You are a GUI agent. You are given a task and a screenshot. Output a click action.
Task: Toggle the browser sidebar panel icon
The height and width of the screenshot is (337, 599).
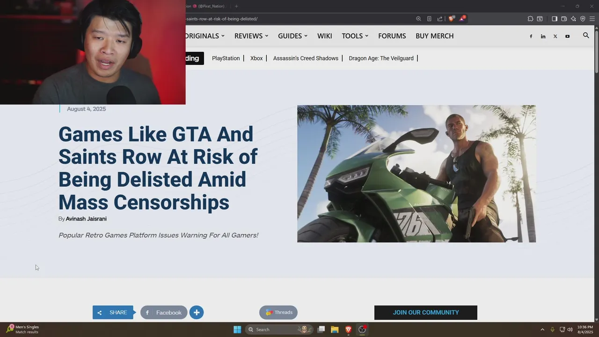point(555,19)
